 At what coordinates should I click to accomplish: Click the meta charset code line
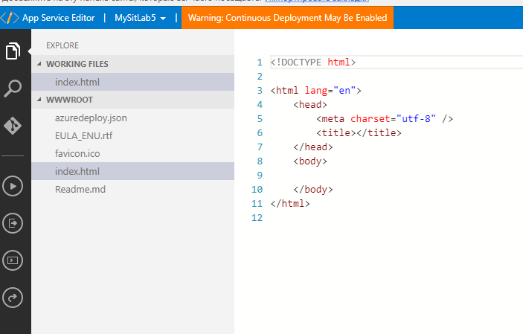pyautogui.click(x=385, y=119)
